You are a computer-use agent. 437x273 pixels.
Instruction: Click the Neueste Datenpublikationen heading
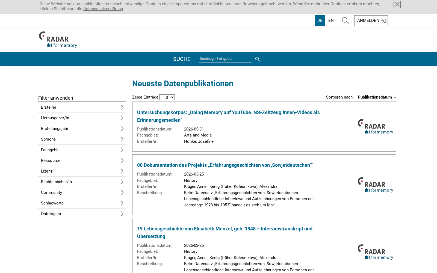pyautogui.click(x=183, y=84)
